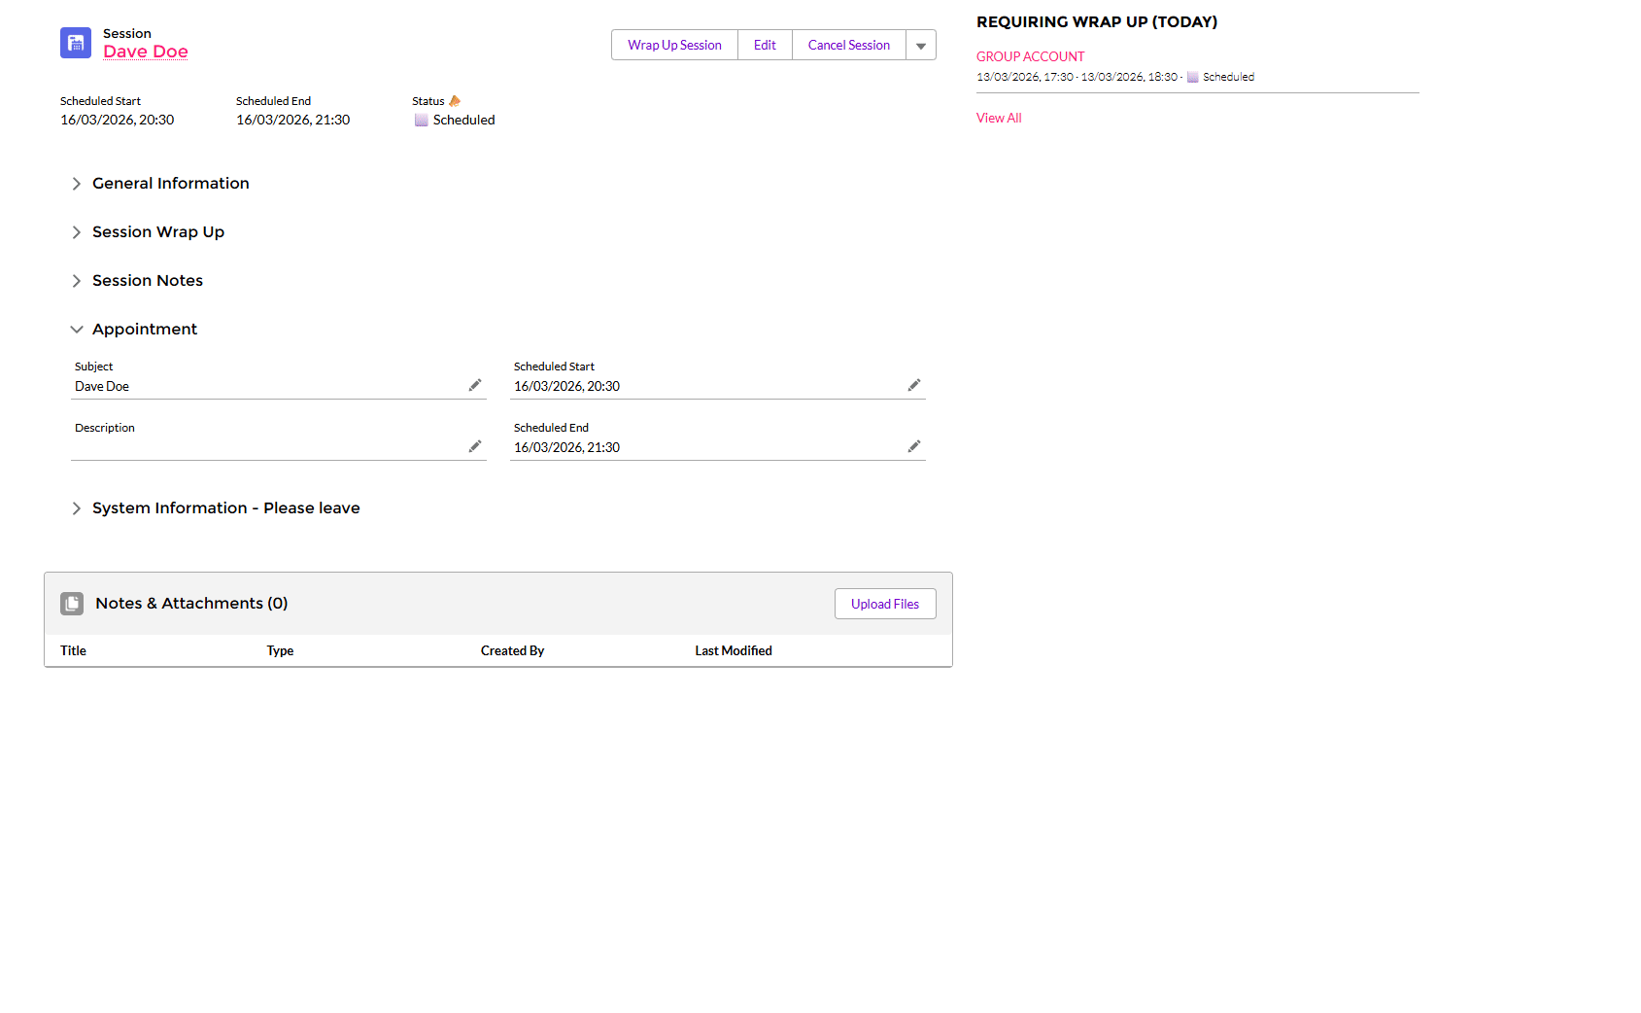Expand the Session Notes section
This screenshot has height=1013, width=1641.
pos(77,281)
